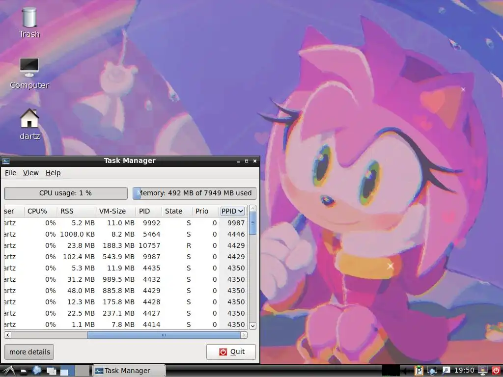
Task: Click the VM-Size value 11.9 MB
Action: (121, 268)
